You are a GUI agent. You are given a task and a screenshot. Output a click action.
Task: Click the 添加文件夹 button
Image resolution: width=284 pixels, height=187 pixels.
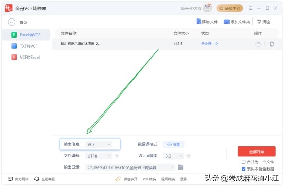[x=237, y=22]
